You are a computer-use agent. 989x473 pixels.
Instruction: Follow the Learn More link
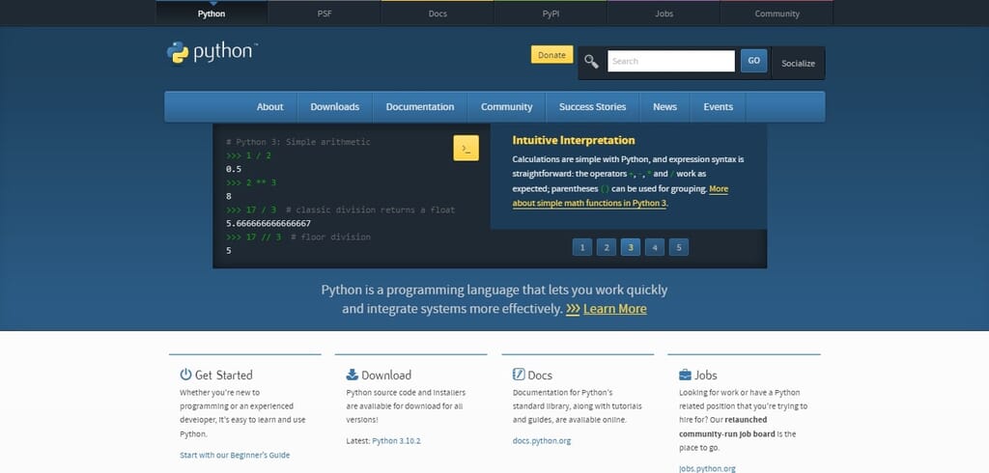click(x=615, y=309)
